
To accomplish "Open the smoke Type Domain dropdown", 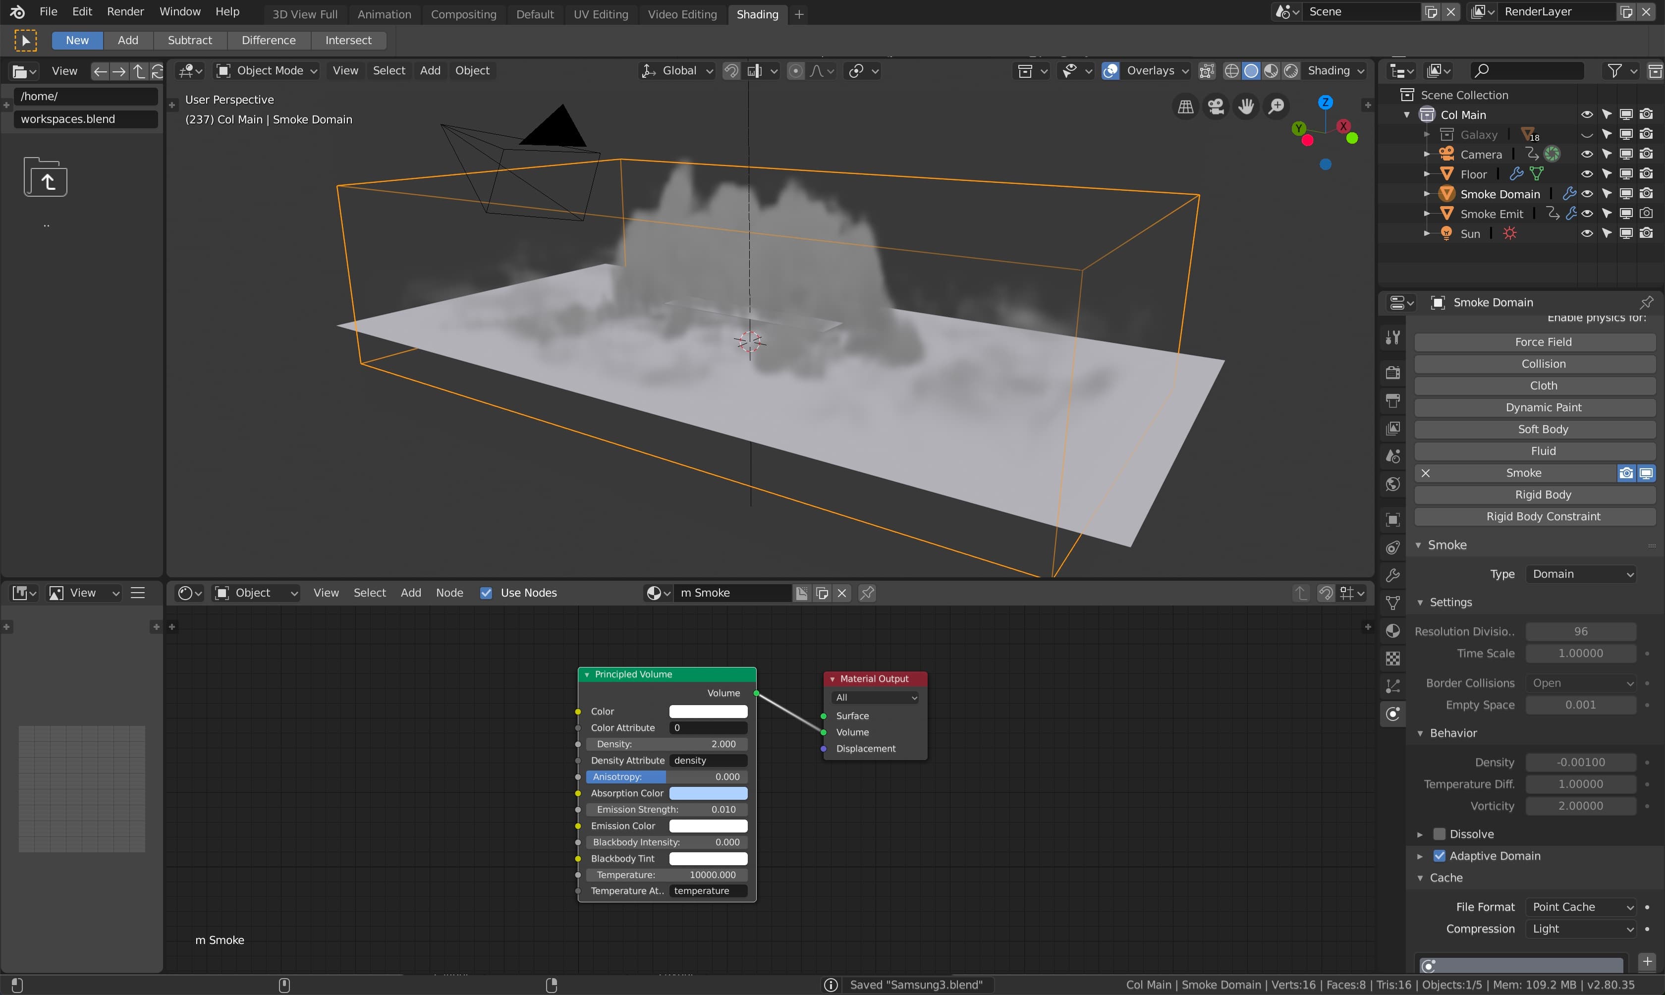I will click(x=1581, y=574).
